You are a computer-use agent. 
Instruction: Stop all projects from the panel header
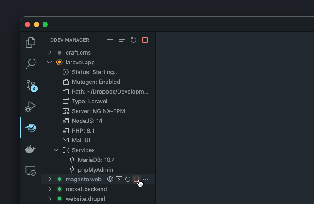click(x=145, y=40)
